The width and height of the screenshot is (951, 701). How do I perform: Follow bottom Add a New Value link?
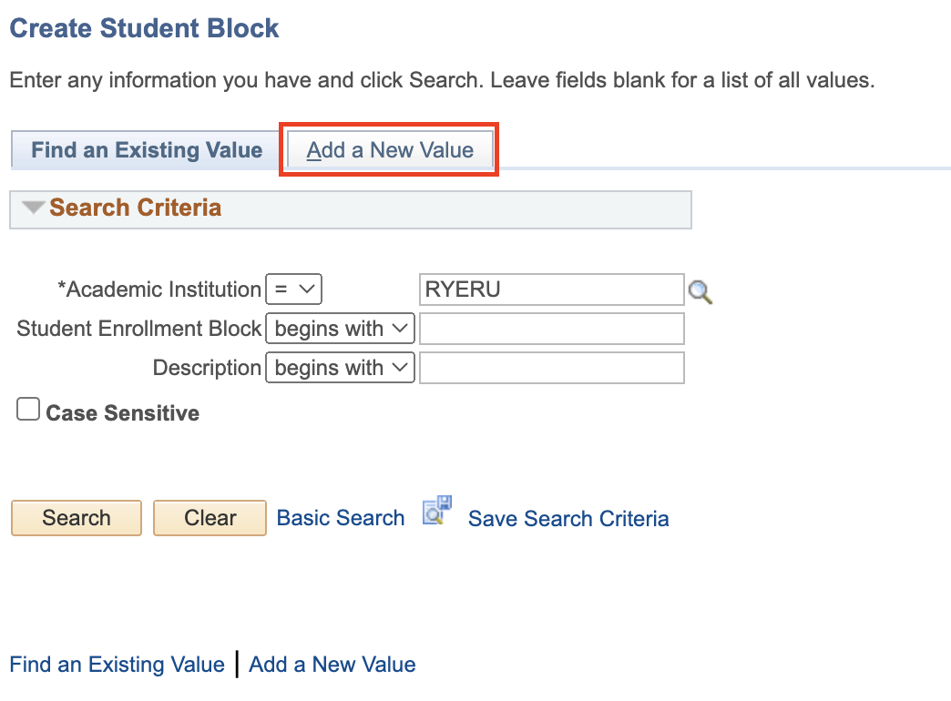(332, 665)
